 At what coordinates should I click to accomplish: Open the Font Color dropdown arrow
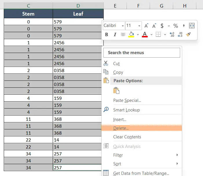[151, 34]
